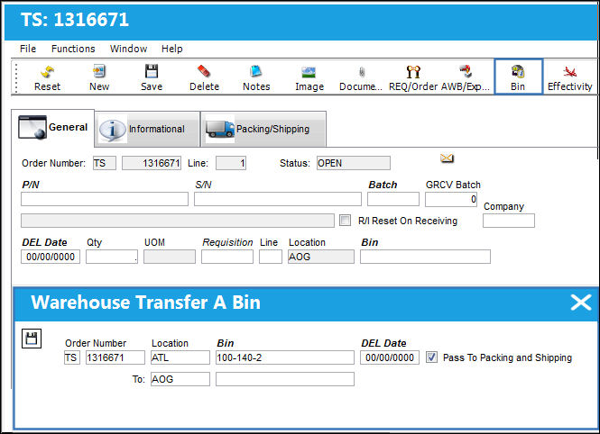Click the To location field showing AOG
The image size is (600, 434).
tap(180, 379)
